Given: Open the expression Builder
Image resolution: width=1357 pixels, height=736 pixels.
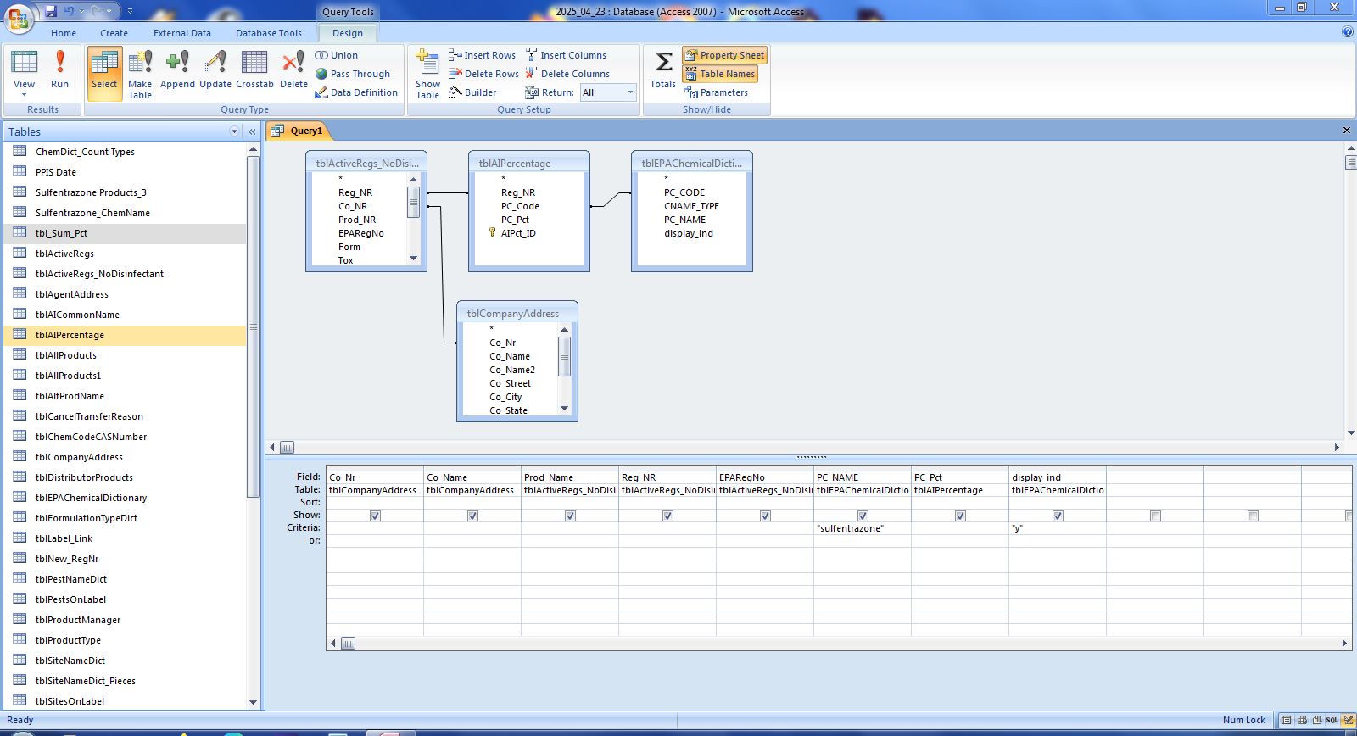Looking at the screenshot, I should point(472,92).
